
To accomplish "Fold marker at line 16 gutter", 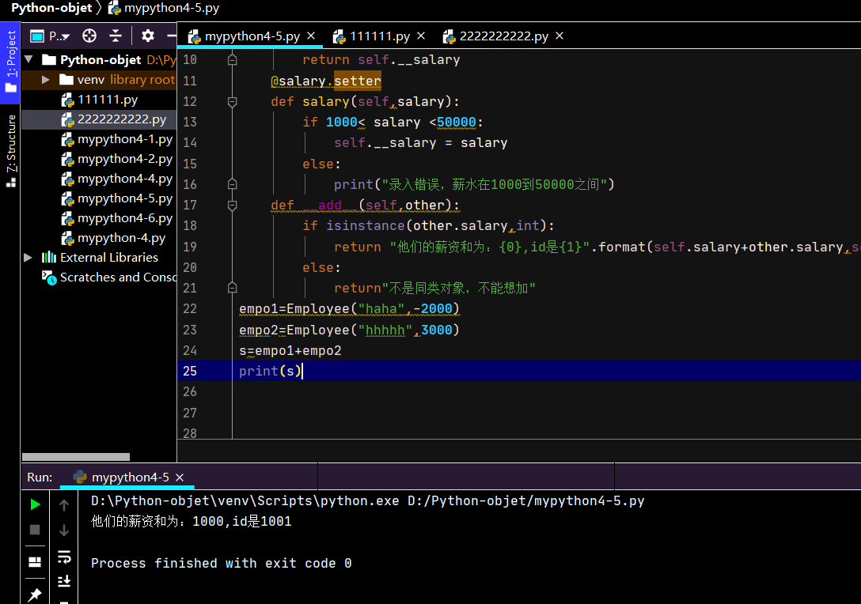I will pos(233,184).
